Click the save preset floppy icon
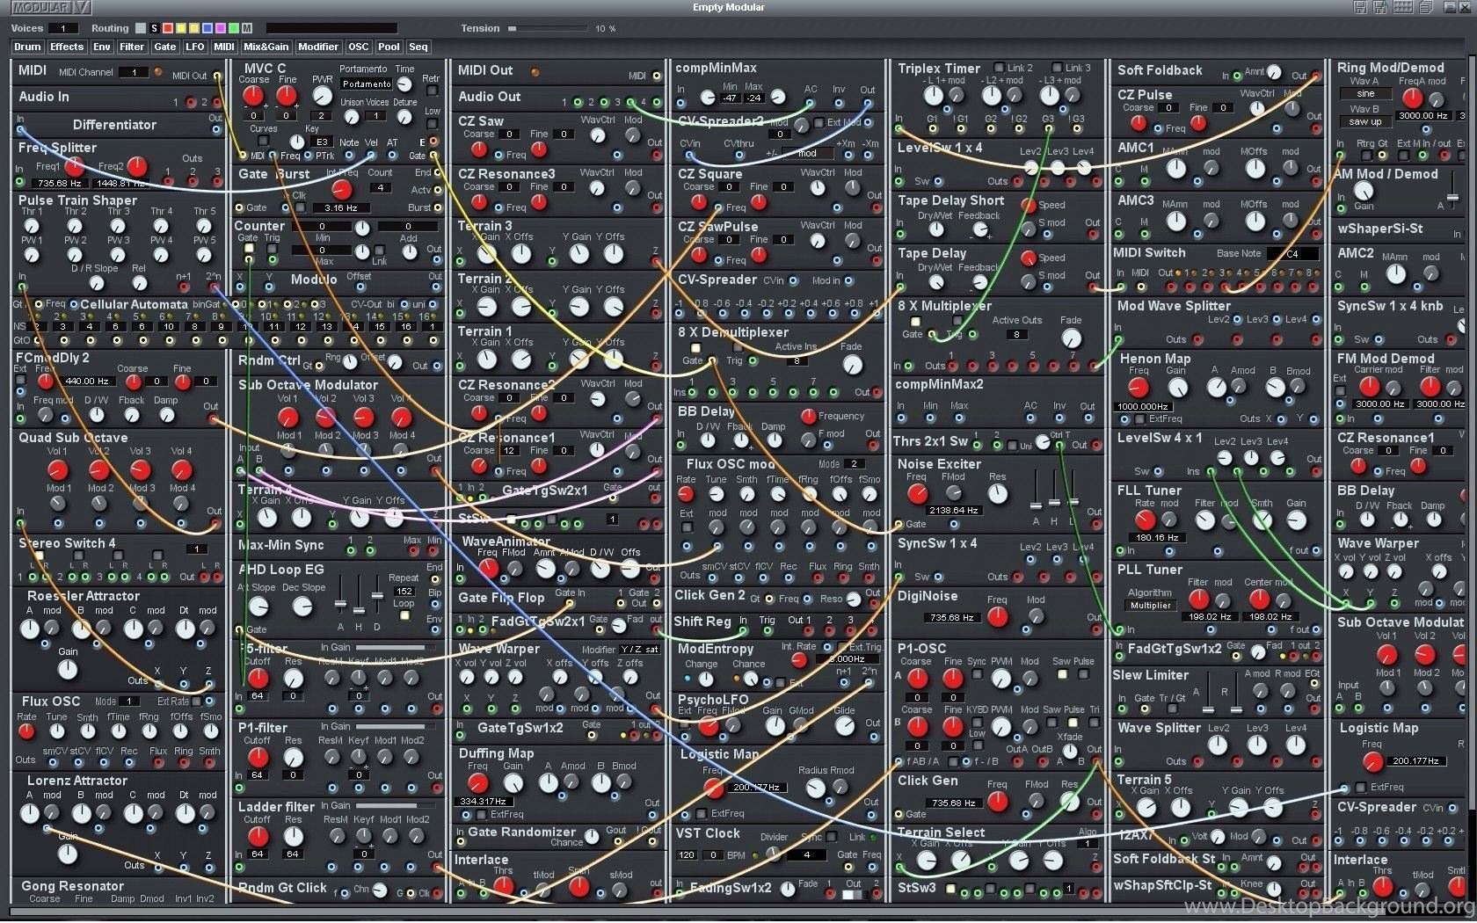The width and height of the screenshot is (1477, 923). click(1360, 8)
